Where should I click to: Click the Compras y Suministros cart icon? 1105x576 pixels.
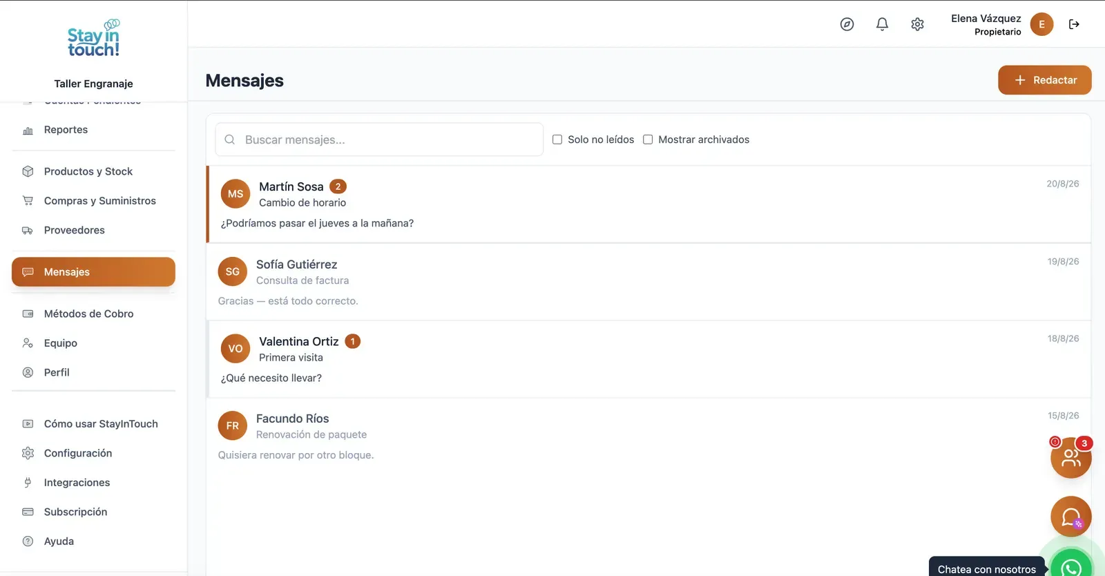pyautogui.click(x=28, y=201)
